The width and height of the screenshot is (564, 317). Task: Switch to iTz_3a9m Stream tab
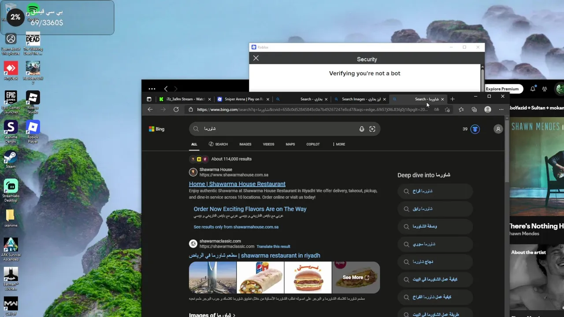185,99
